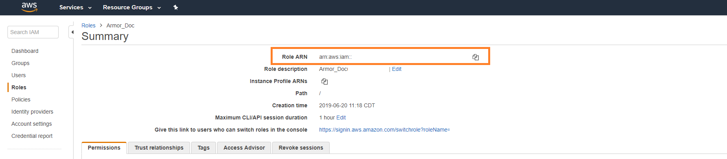Open Identity providers in the sidebar
Image resolution: width=727 pixels, height=159 pixels.
[x=32, y=112]
